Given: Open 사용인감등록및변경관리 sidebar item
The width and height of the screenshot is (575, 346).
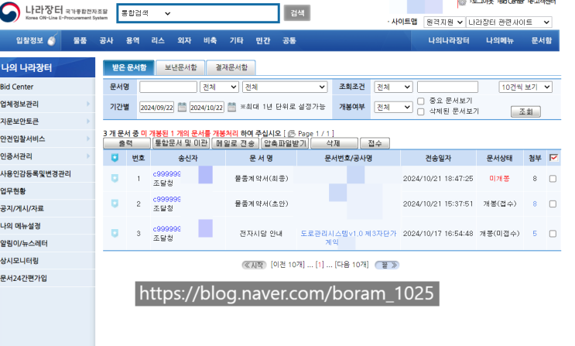Looking at the screenshot, I should tap(47, 173).
